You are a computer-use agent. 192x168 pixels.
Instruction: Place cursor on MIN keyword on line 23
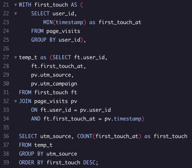click(x=48, y=22)
